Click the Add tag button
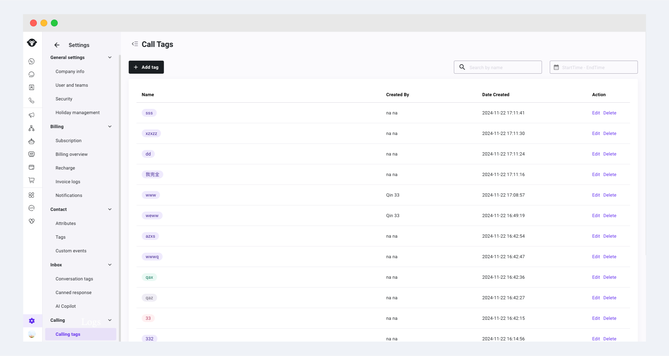Image resolution: width=669 pixels, height=356 pixels. (146, 67)
